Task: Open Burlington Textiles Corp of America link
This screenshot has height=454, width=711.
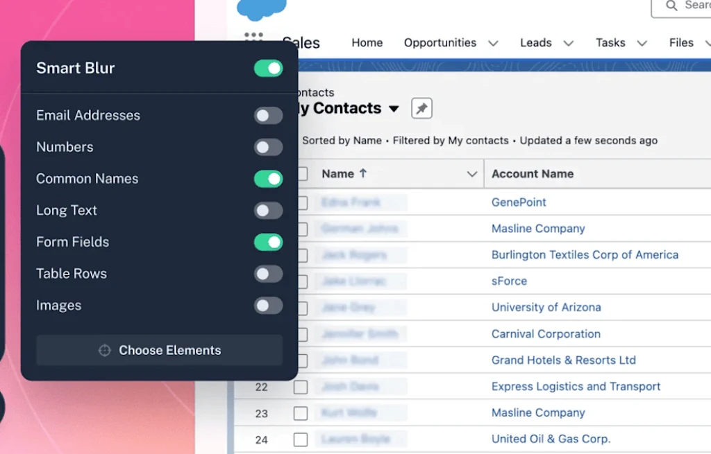Action: tap(585, 255)
